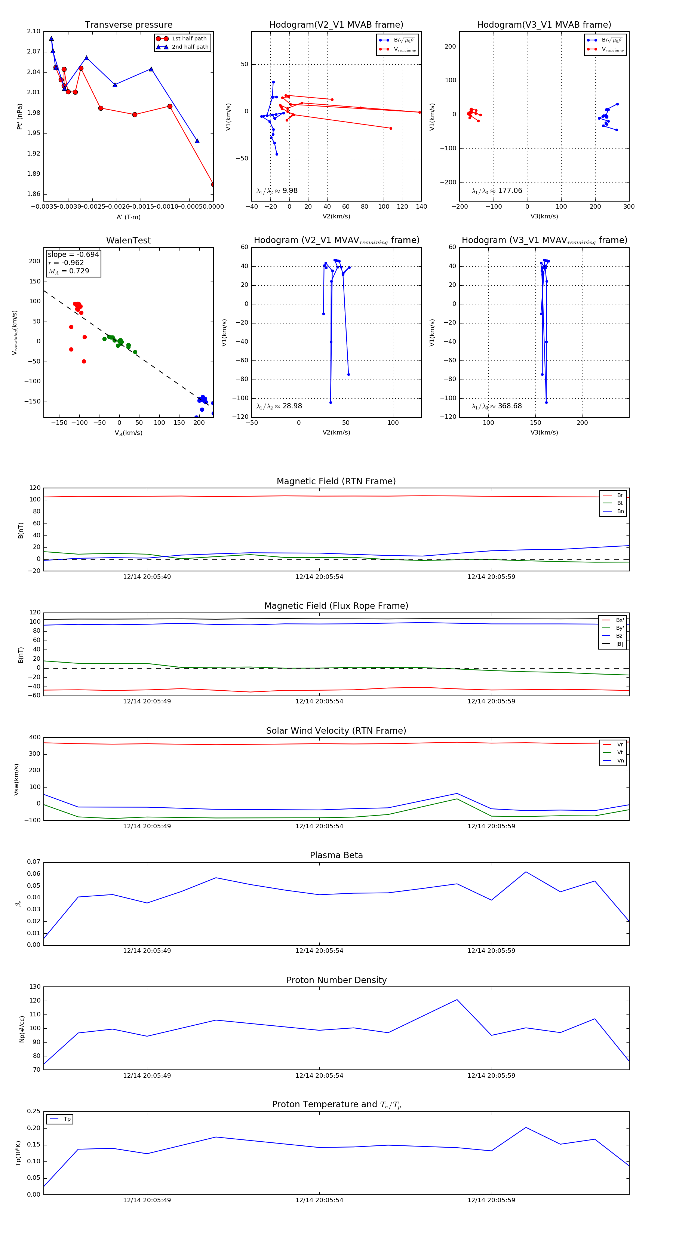Select the Bx' legend entry
The image size is (673, 1234).
click(x=613, y=620)
